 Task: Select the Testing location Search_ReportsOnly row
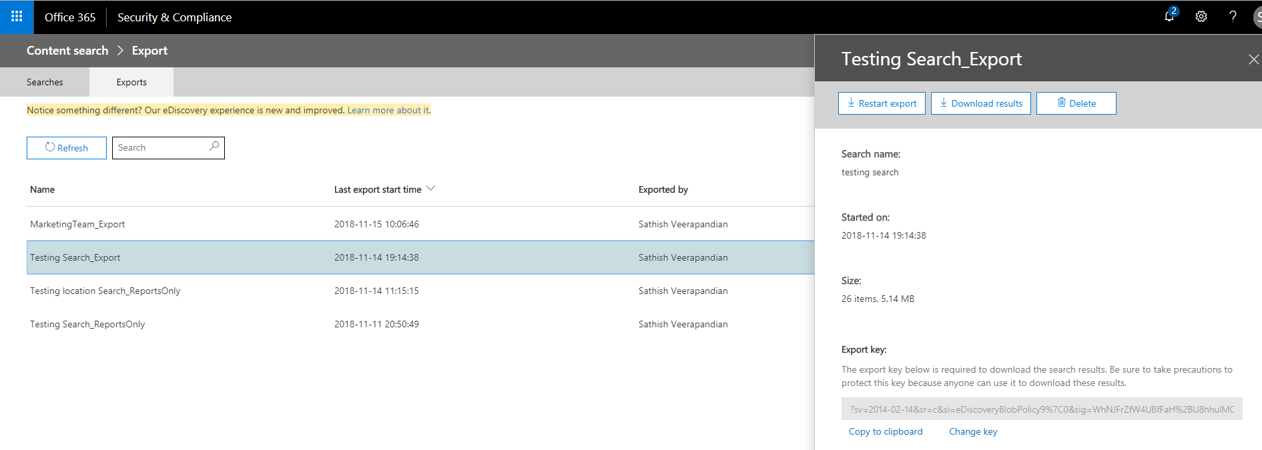(105, 291)
